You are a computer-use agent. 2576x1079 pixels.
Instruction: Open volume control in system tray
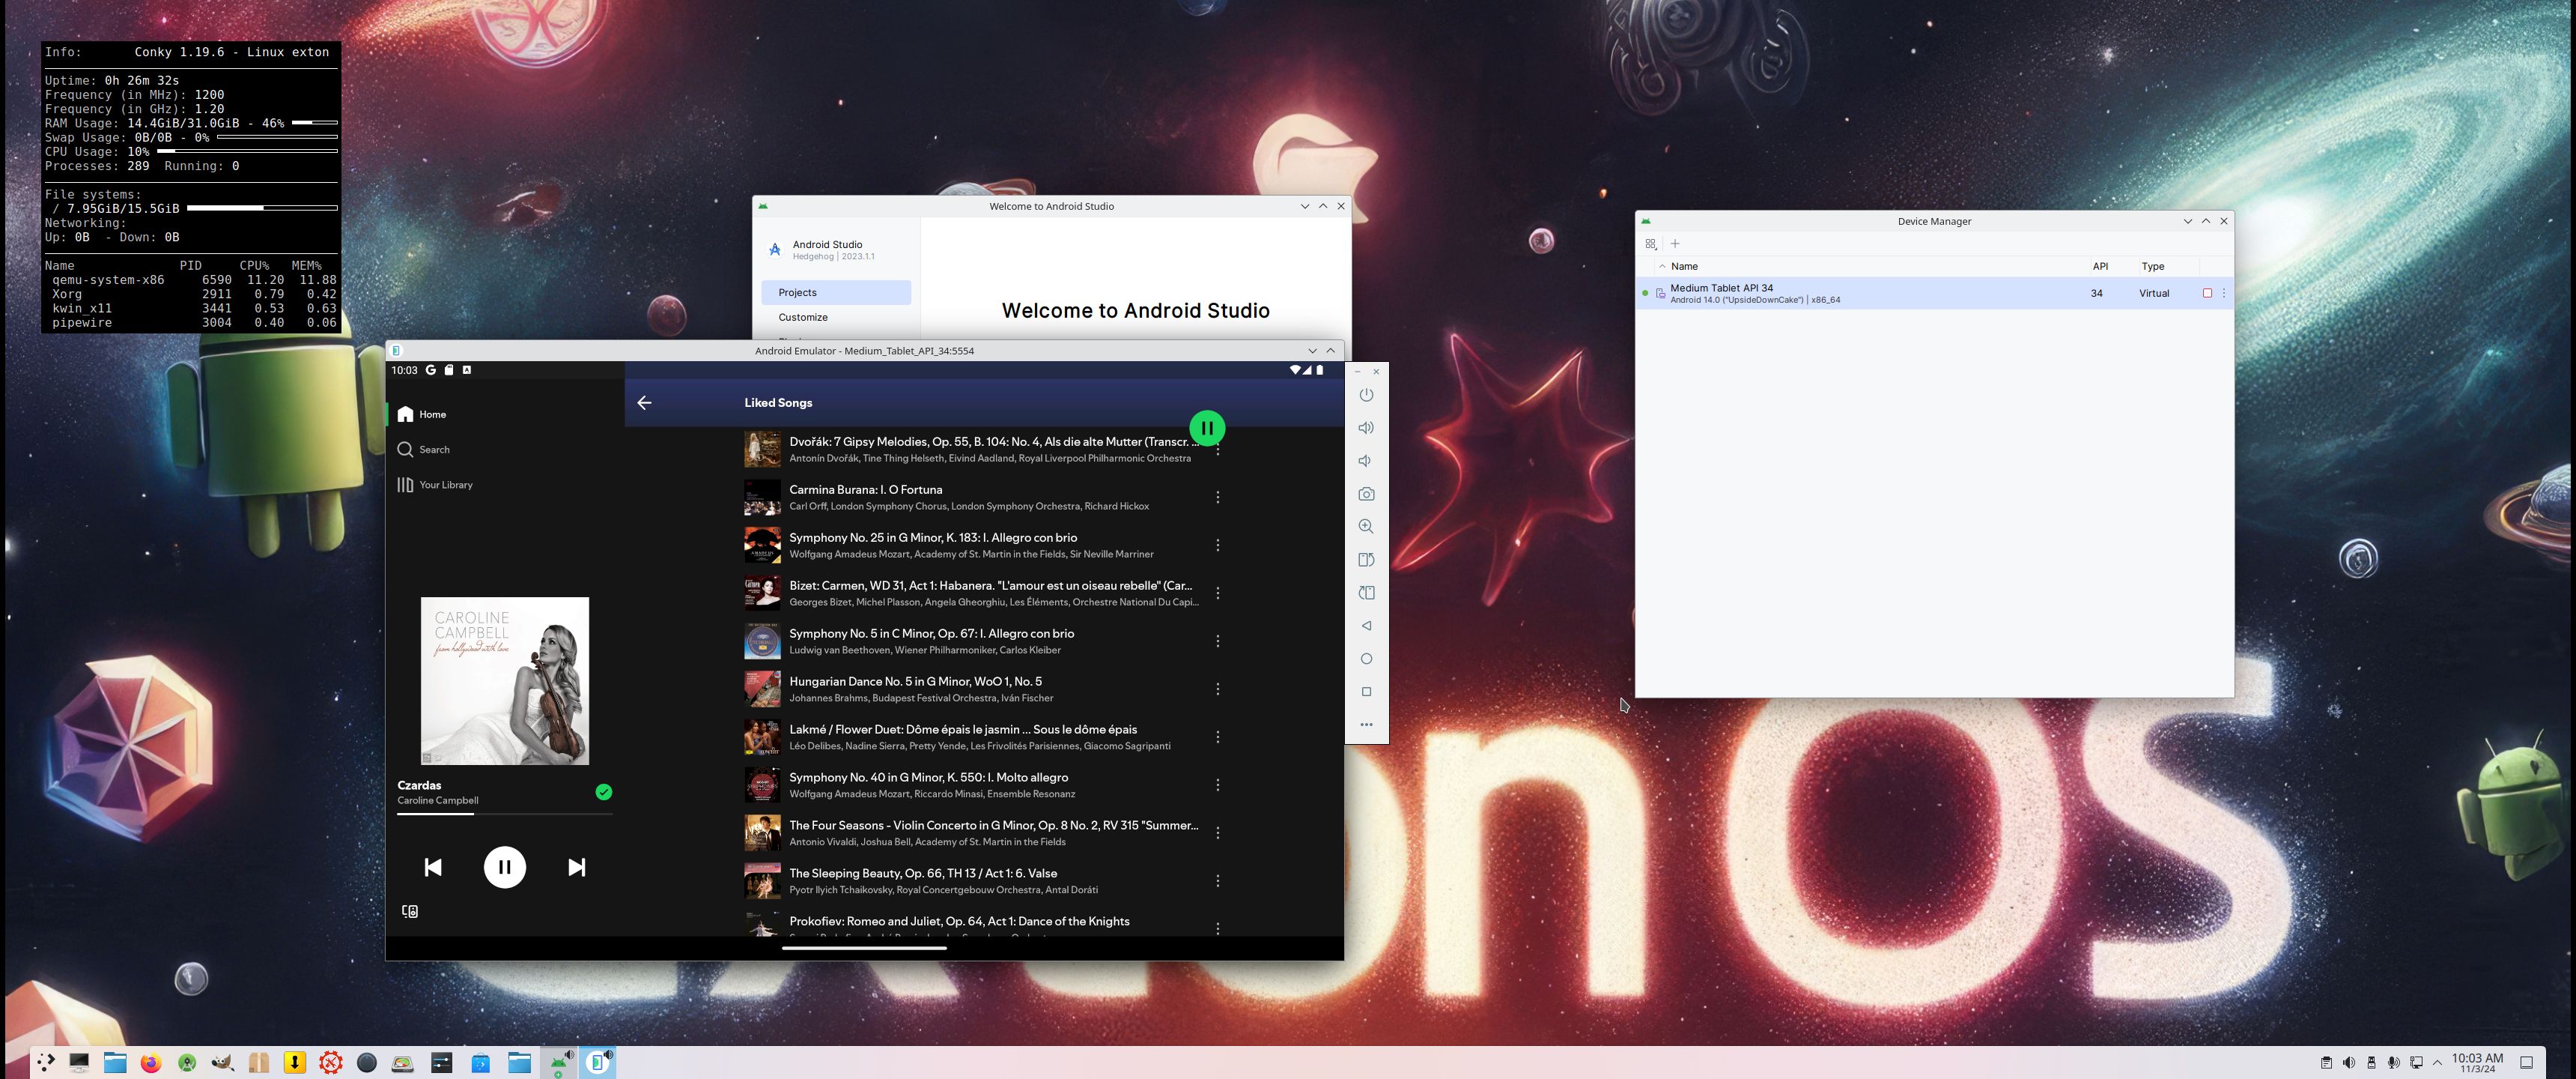[2348, 1062]
